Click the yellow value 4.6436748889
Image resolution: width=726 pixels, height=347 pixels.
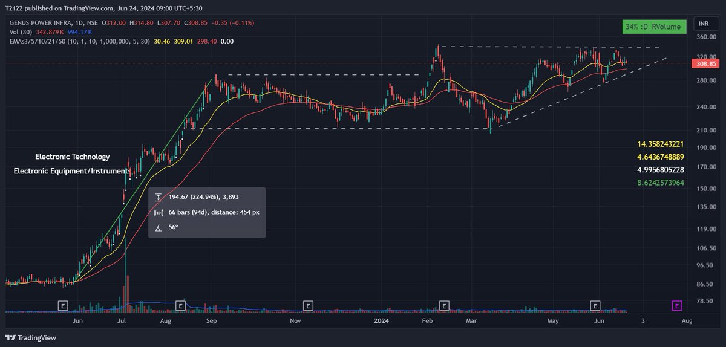[x=661, y=157]
